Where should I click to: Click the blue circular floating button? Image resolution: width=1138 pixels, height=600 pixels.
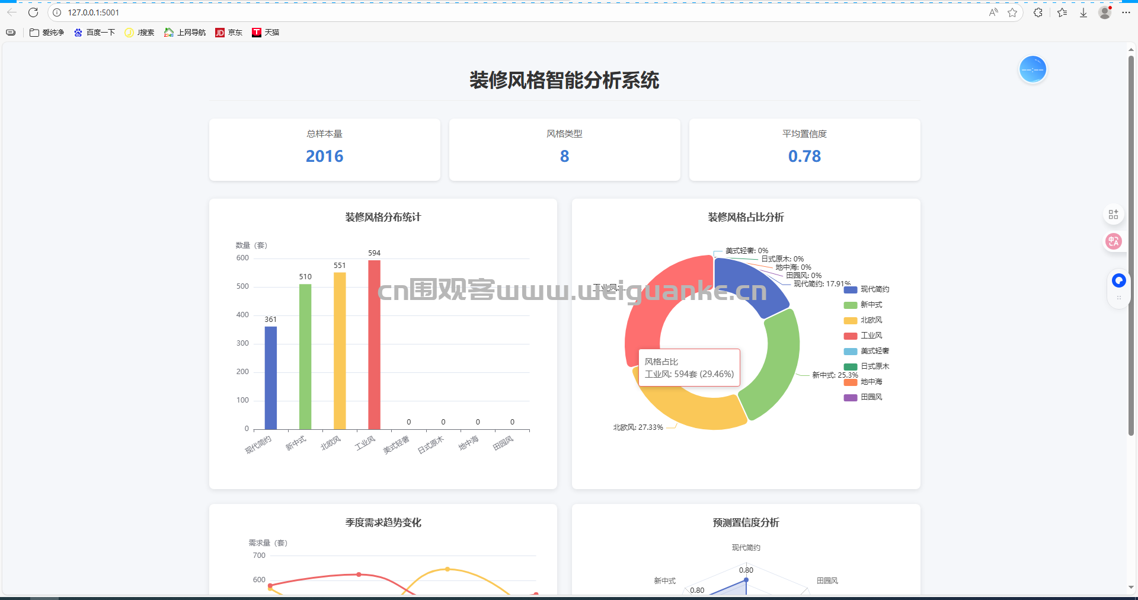point(1032,70)
